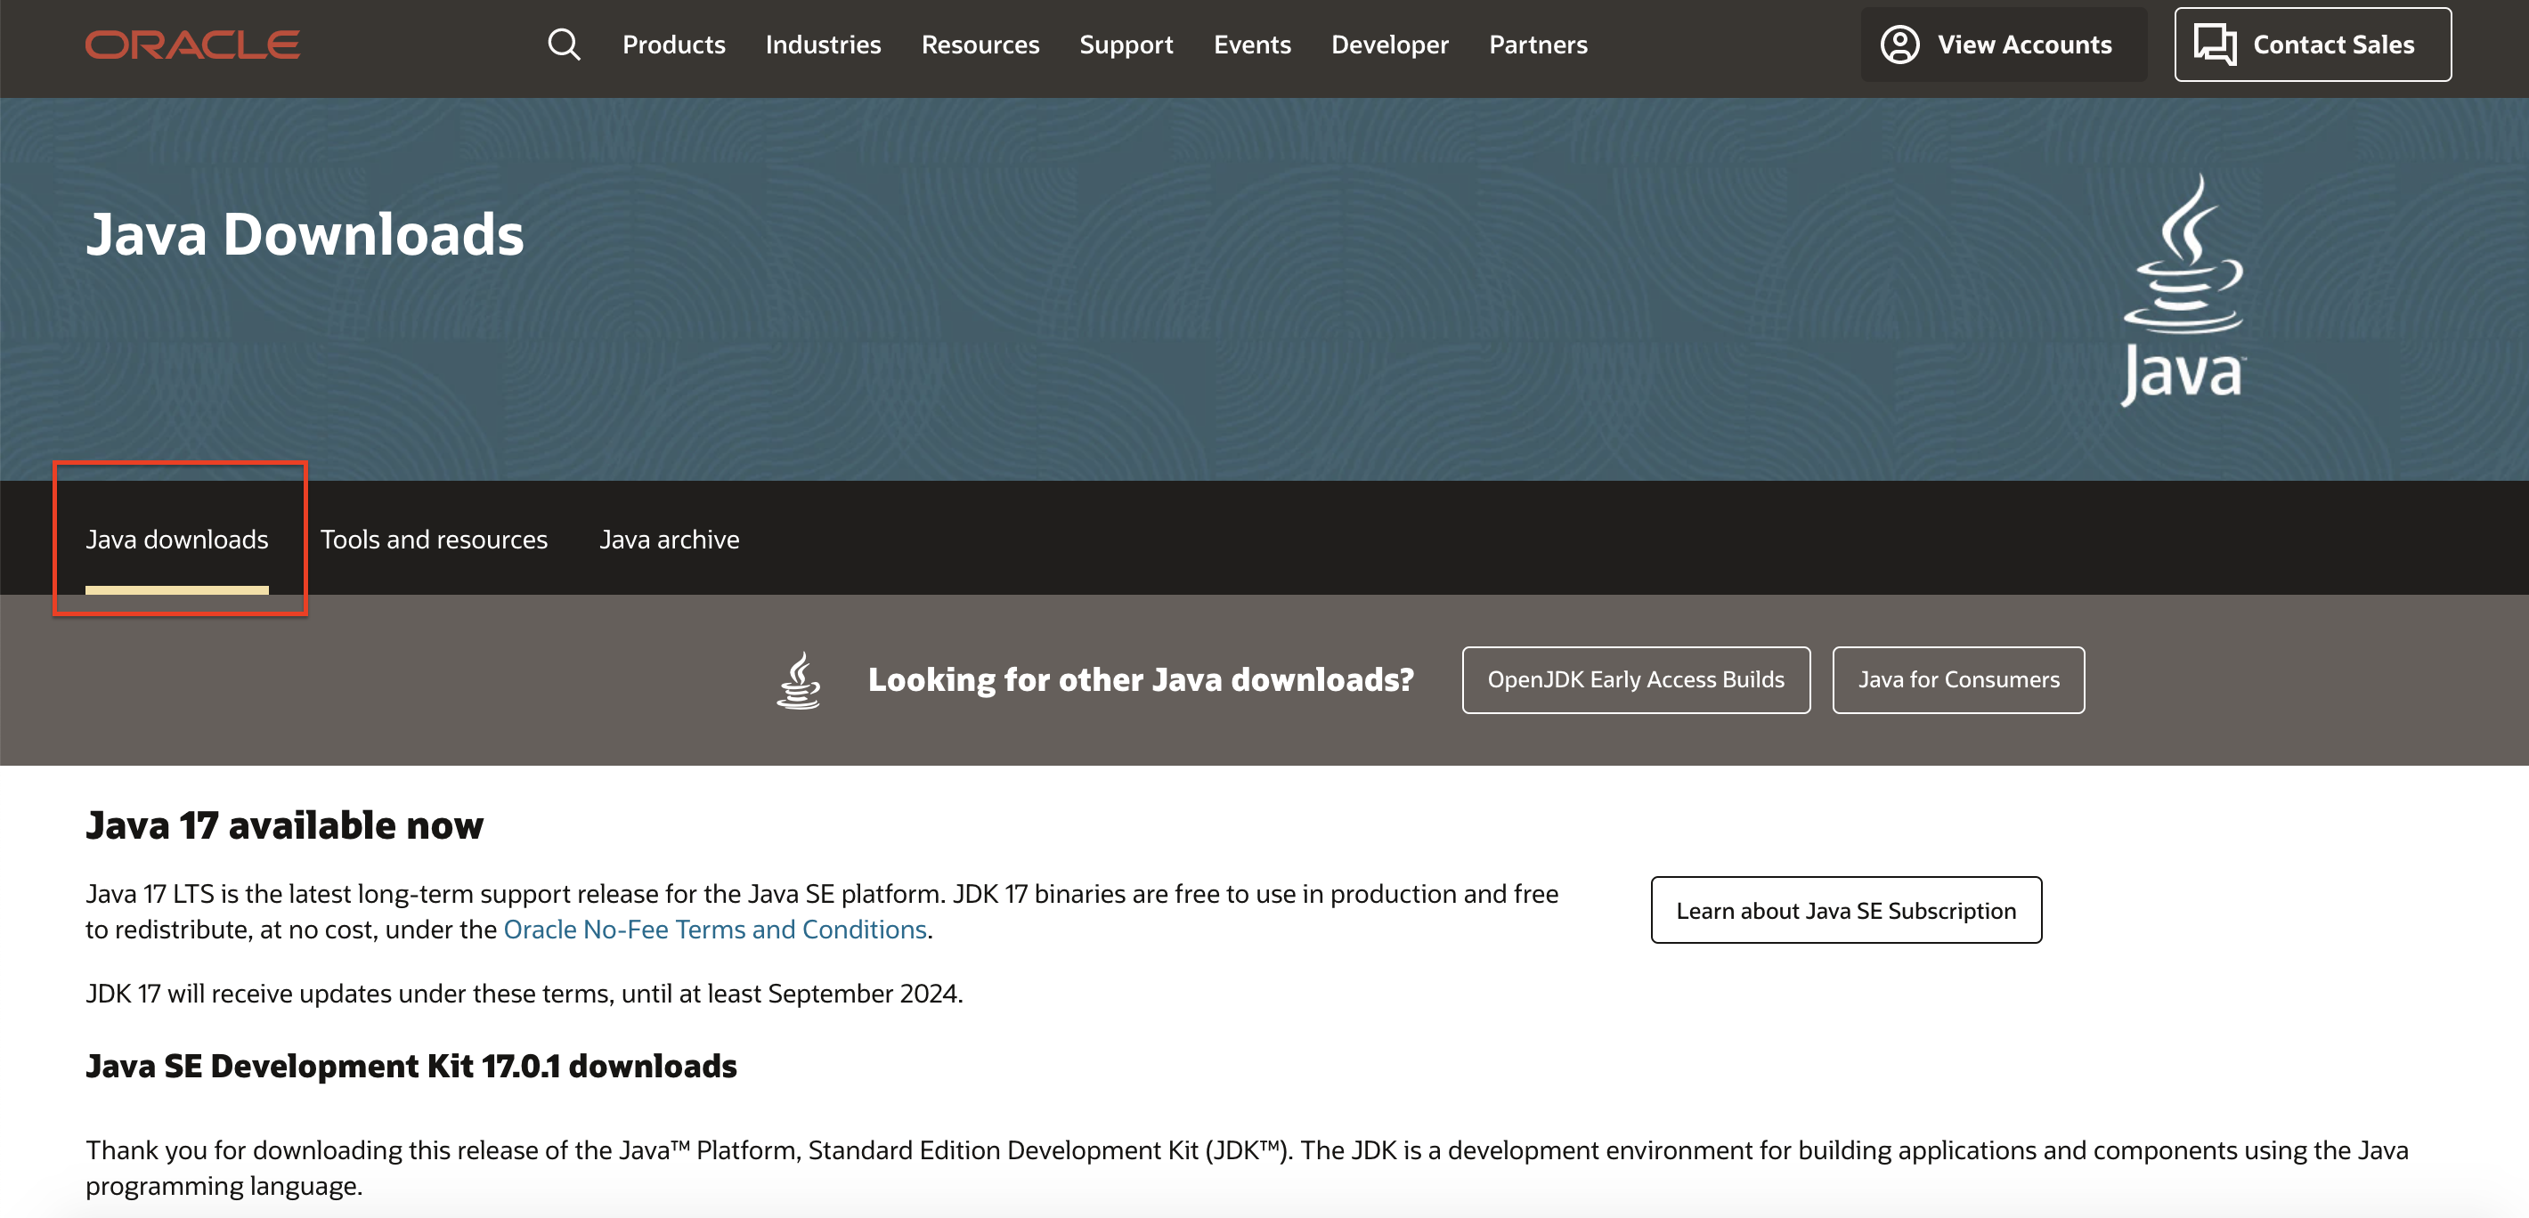Open the Resources menu
The height and width of the screenshot is (1218, 2529).
[x=979, y=45]
